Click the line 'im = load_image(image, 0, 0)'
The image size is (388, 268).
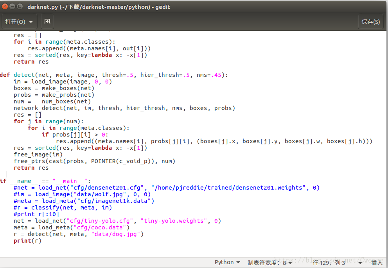tap(63, 82)
